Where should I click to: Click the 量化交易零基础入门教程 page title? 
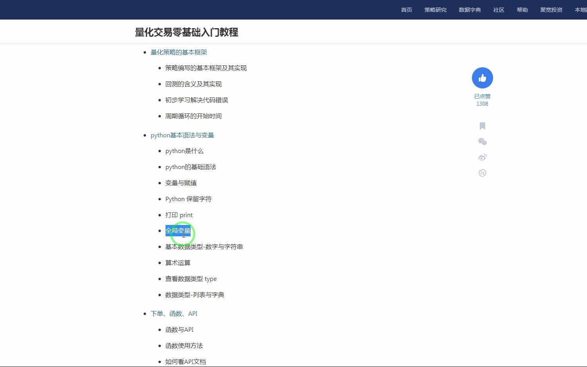(187, 32)
